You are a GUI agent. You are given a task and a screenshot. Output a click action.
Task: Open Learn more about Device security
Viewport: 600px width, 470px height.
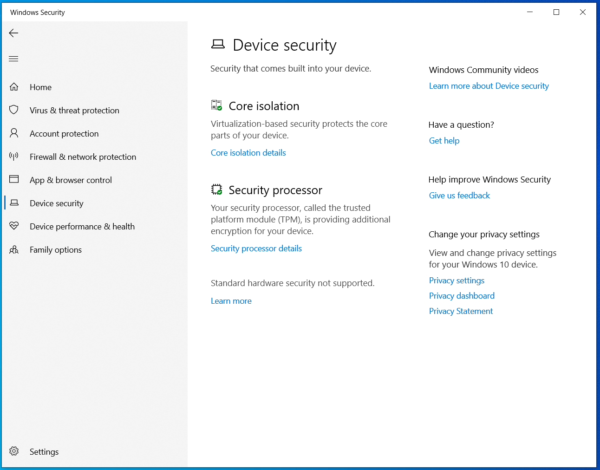(x=489, y=86)
